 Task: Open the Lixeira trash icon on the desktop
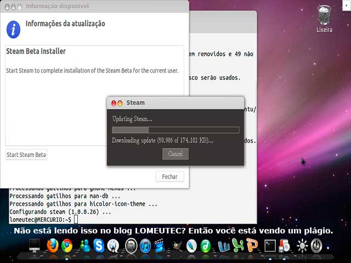[324, 19]
